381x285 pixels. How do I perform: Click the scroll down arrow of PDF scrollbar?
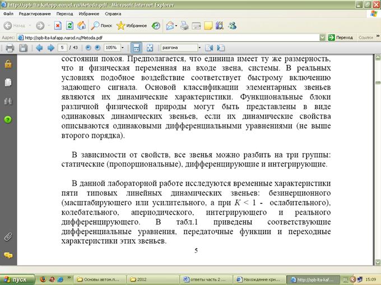coord(378,262)
